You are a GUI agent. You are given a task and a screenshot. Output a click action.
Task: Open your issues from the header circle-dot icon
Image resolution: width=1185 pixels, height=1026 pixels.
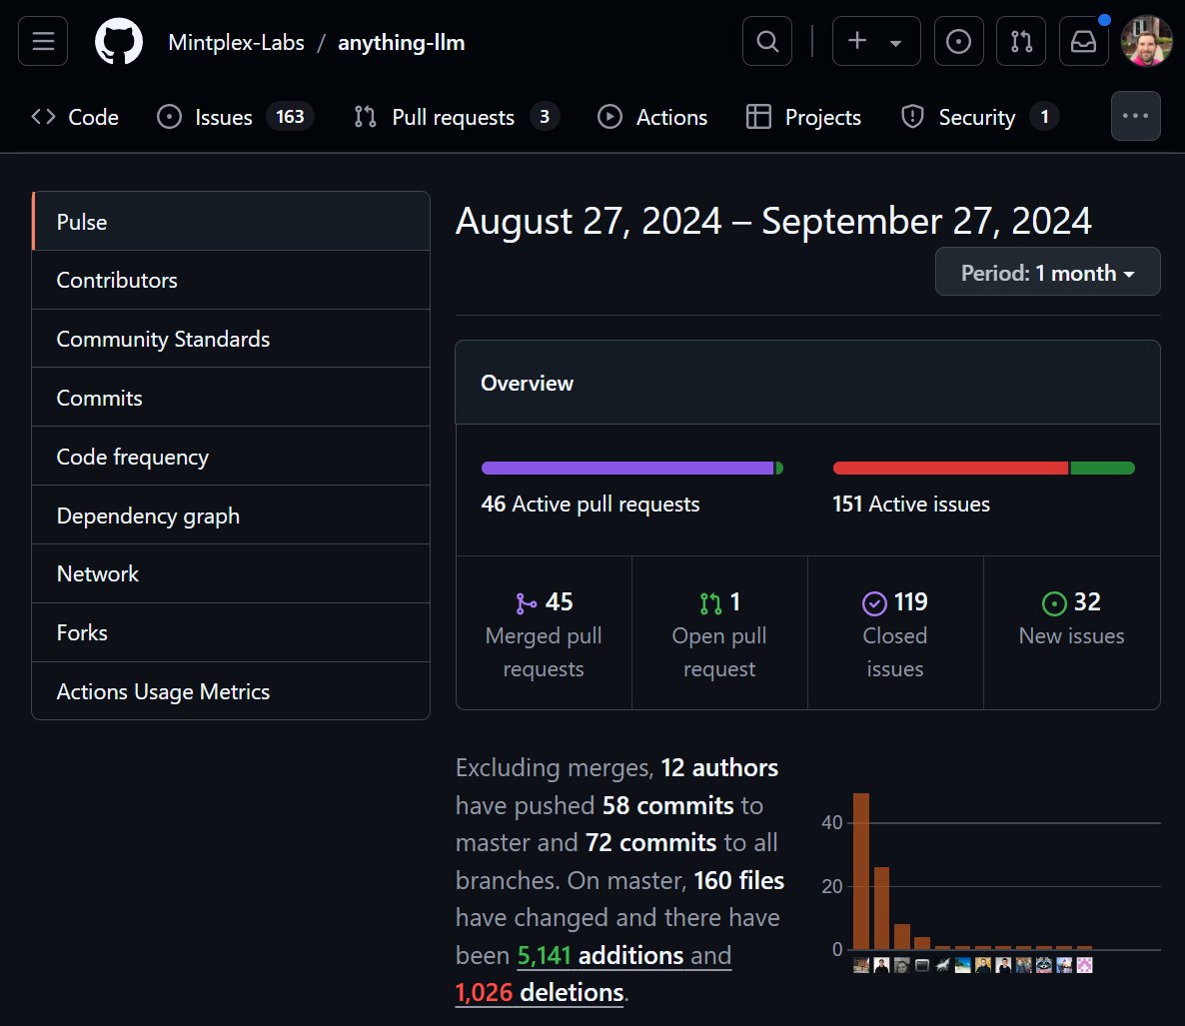pos(958,42)
